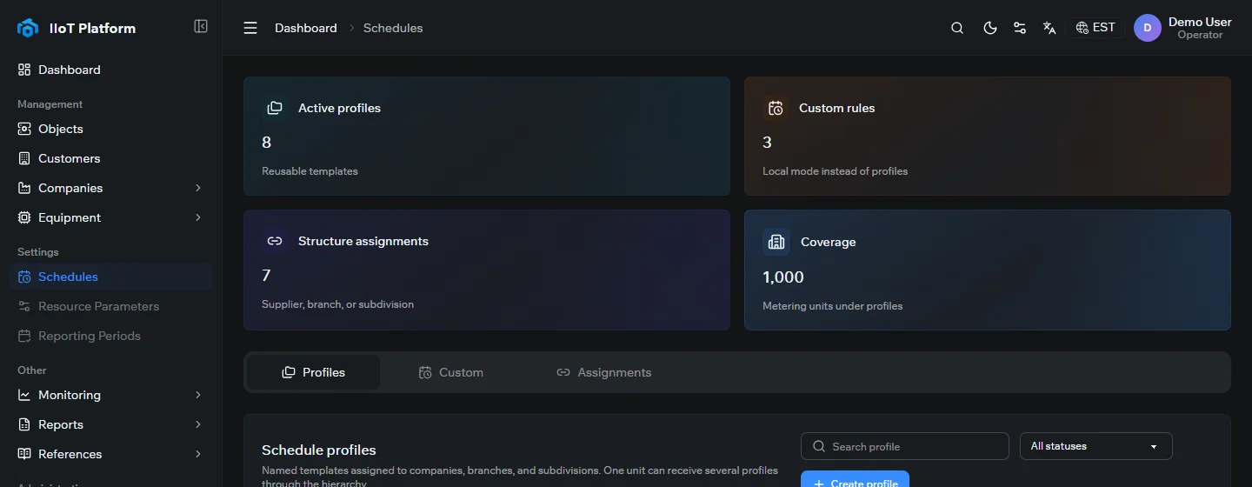
Task: Click the Create profile button
Action: [855, 479]
